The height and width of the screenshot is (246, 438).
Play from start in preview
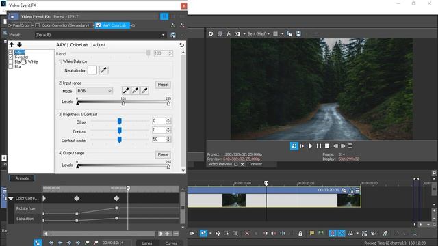(x=302, y=146)
